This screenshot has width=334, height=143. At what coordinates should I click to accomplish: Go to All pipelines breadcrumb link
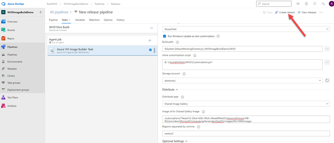tap(59, 12)
